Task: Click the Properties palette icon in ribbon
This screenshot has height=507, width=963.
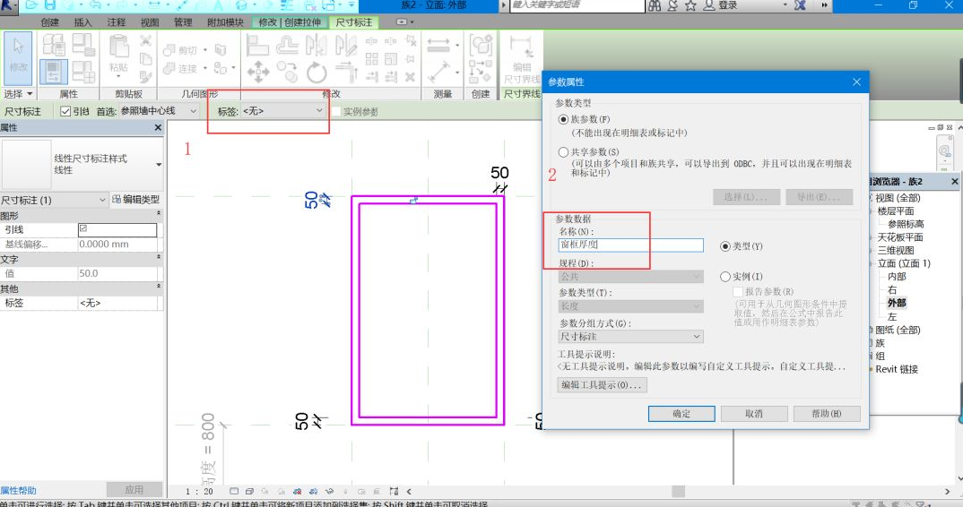Action: [x=54, y=72]
